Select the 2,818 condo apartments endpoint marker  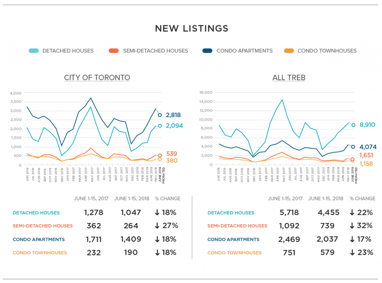160,115
